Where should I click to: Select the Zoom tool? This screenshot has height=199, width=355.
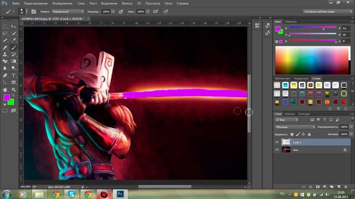[13, 90]
